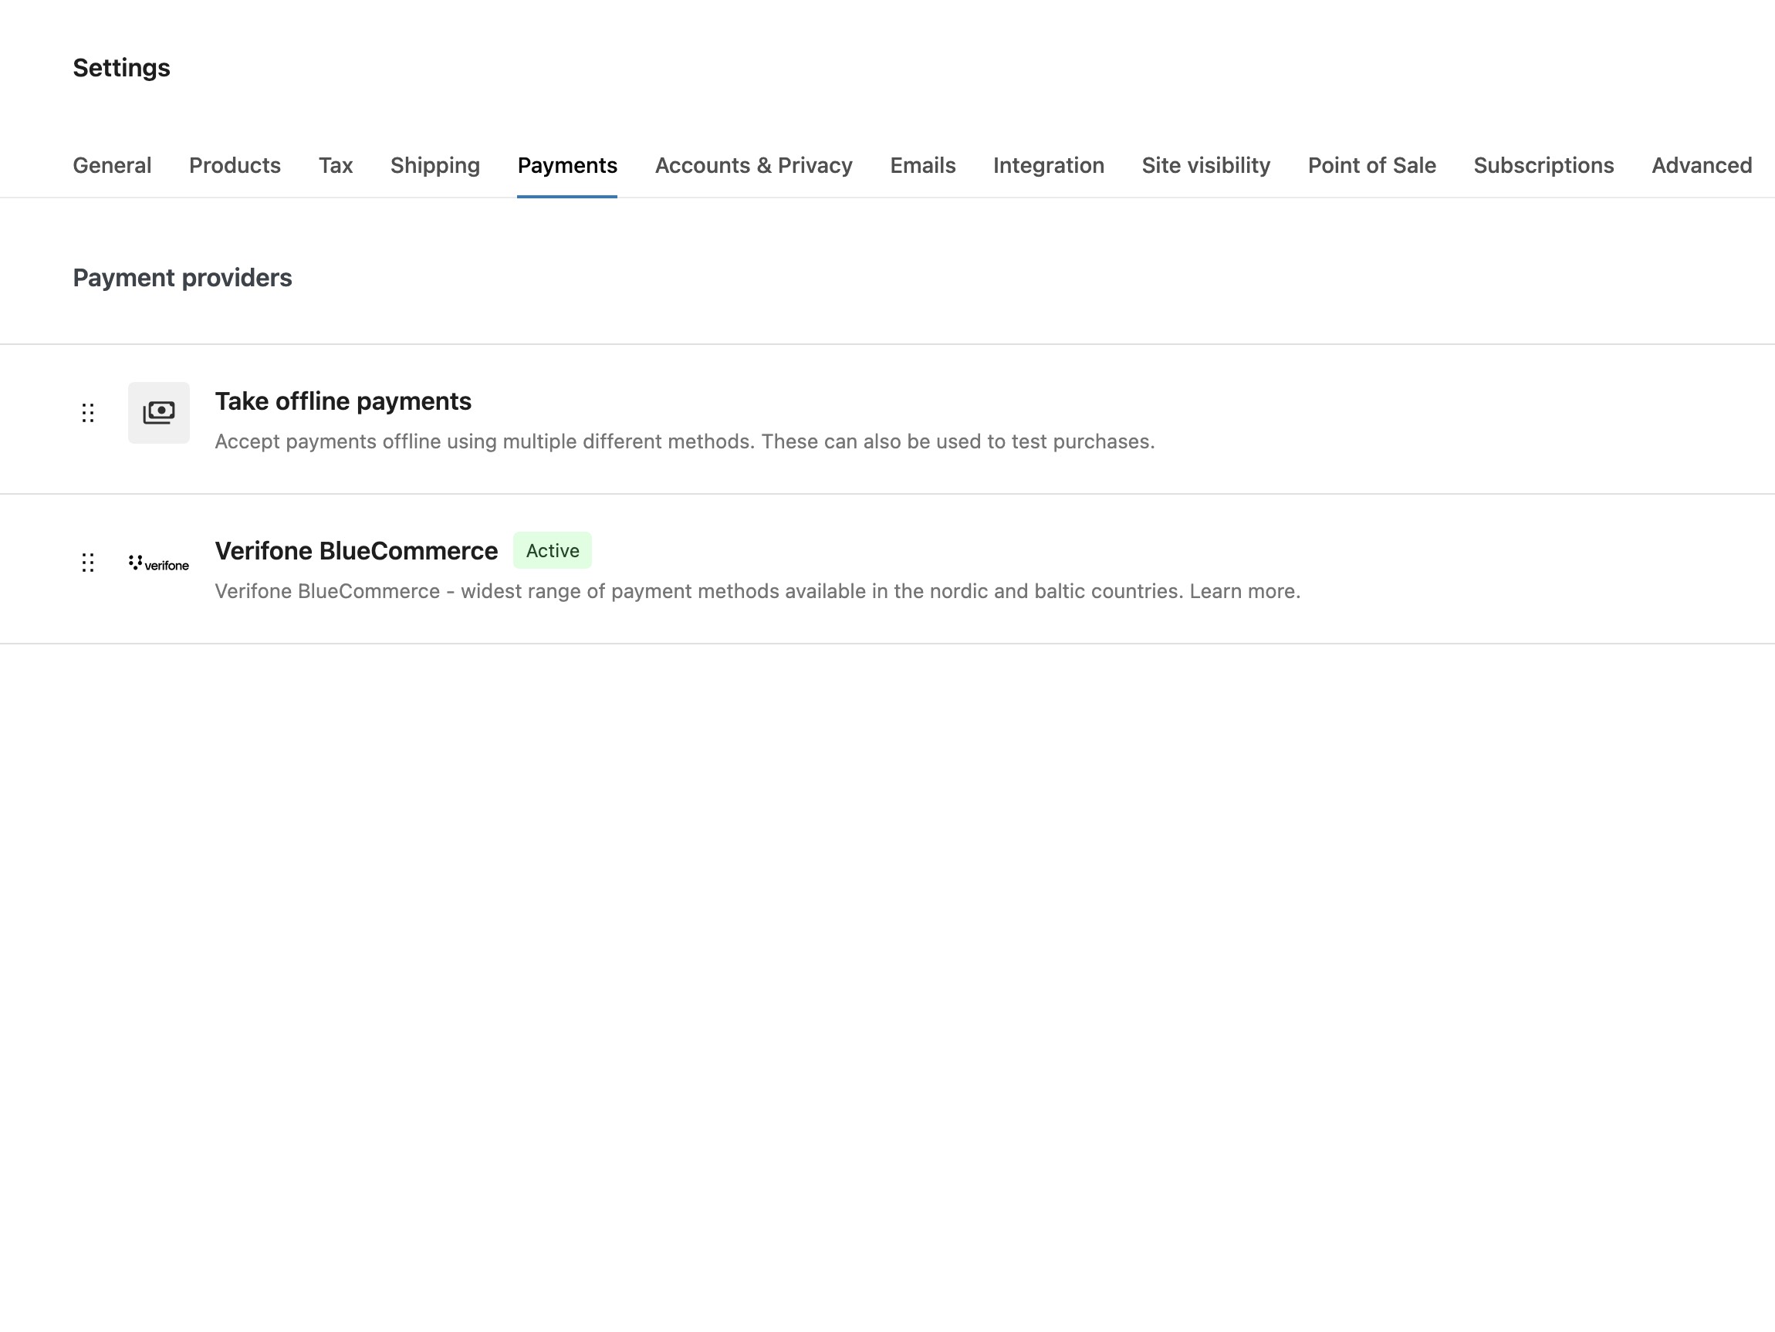
Task: Click the Learn more link
Action: coord(1244,591)
